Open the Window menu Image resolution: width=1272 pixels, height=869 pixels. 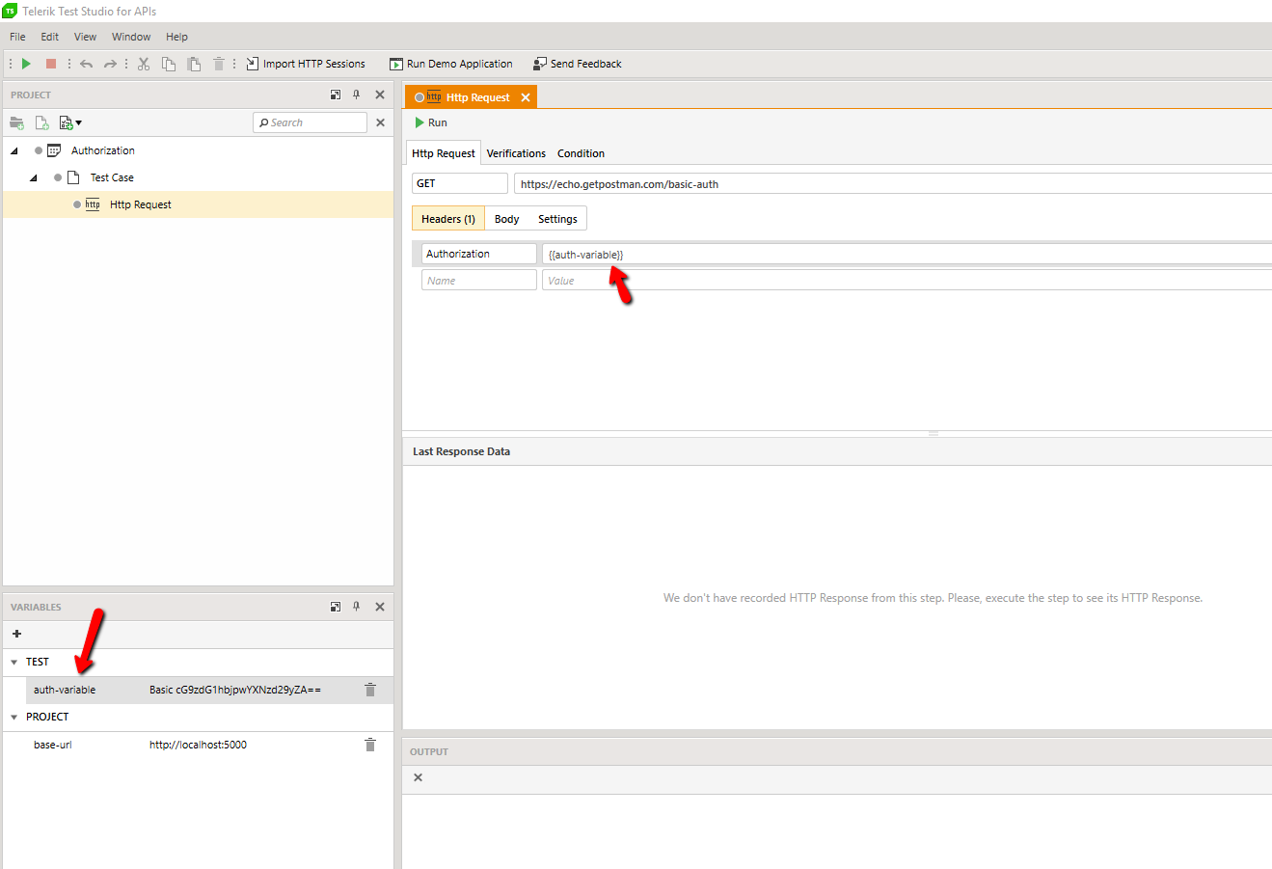tap(131, 37)
